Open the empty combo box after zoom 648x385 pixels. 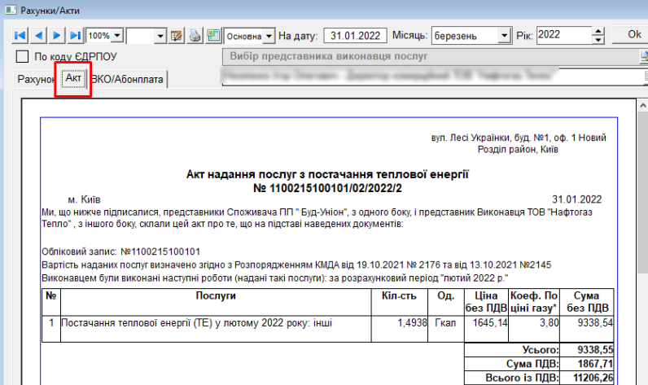tap(160, 36)
